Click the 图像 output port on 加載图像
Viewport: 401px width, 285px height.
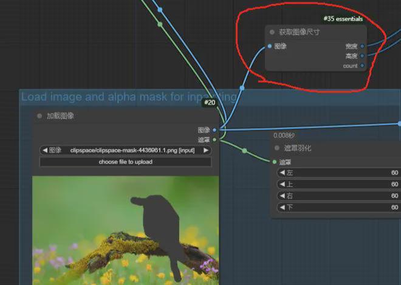pos(214,130)
